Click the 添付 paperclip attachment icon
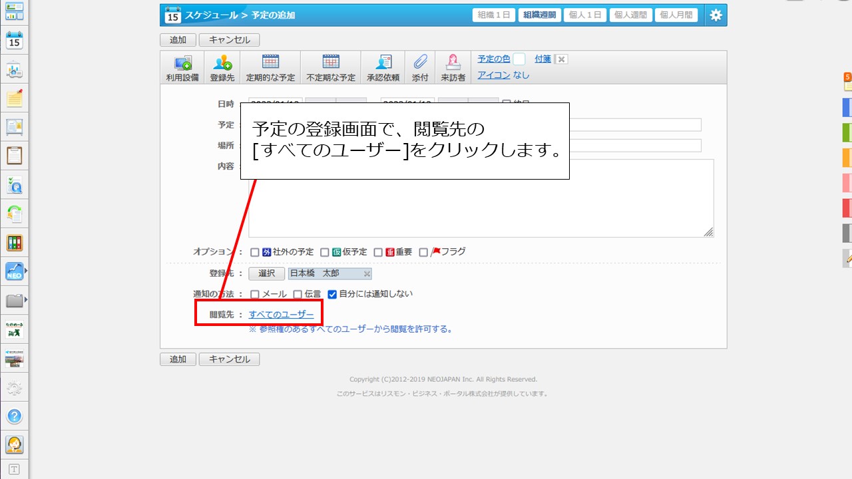The width and height of the screenshot is (852, 479). [x=420, y=63]
